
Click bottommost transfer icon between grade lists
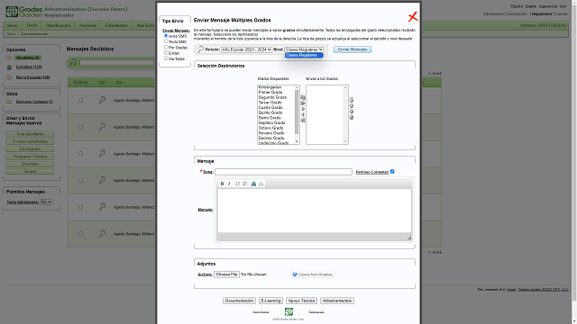click(x=303, y=121)
